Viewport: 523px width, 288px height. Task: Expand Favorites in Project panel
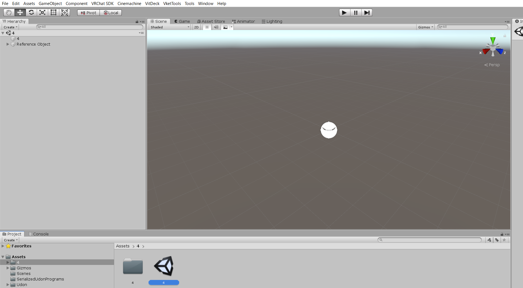[3, 246]
